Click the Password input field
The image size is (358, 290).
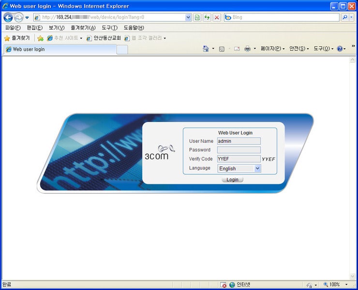pos(239,150)
